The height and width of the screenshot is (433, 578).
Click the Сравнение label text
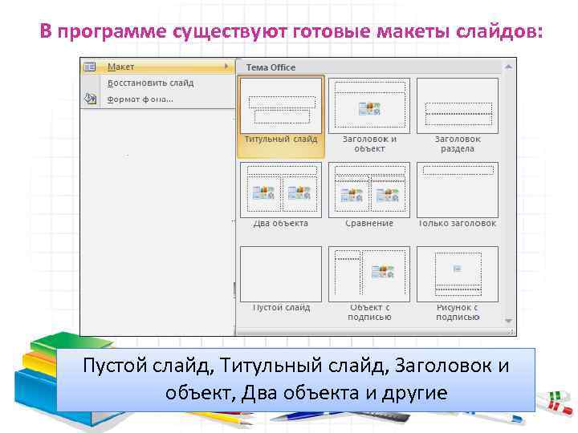click(x=369, y=223)
